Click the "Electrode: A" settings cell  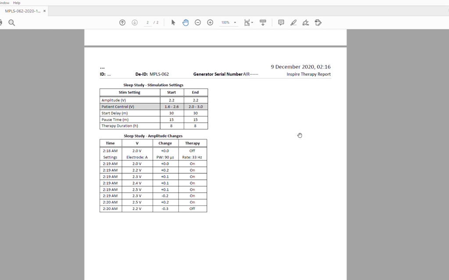[x=137, y=157]
